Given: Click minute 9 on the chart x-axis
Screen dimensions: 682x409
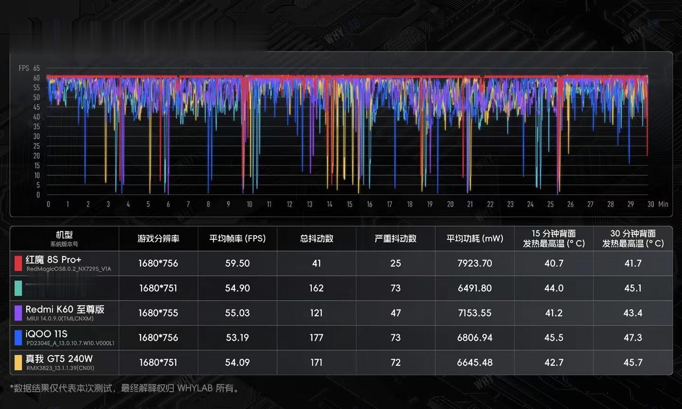Looking at the screenshot, I should coord(229,204).
